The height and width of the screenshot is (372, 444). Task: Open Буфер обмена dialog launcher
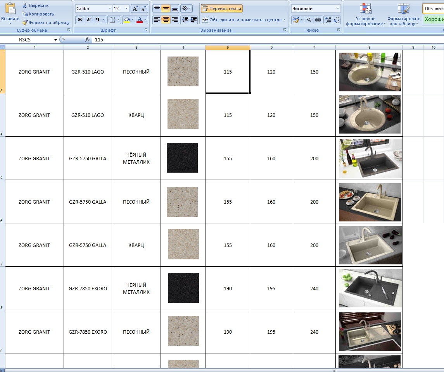[69, 30]
